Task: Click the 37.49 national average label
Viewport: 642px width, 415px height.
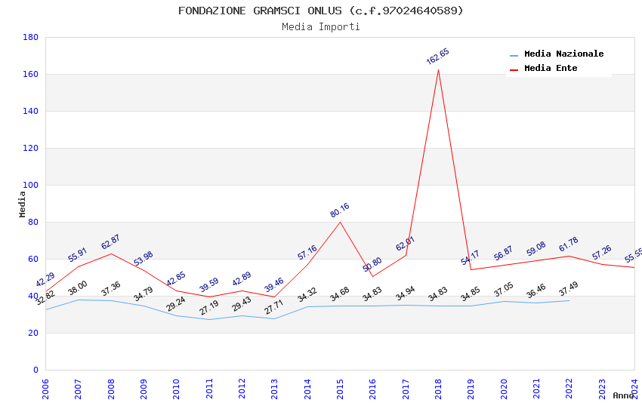Action: pyautogui.click(x=569, y=289)
